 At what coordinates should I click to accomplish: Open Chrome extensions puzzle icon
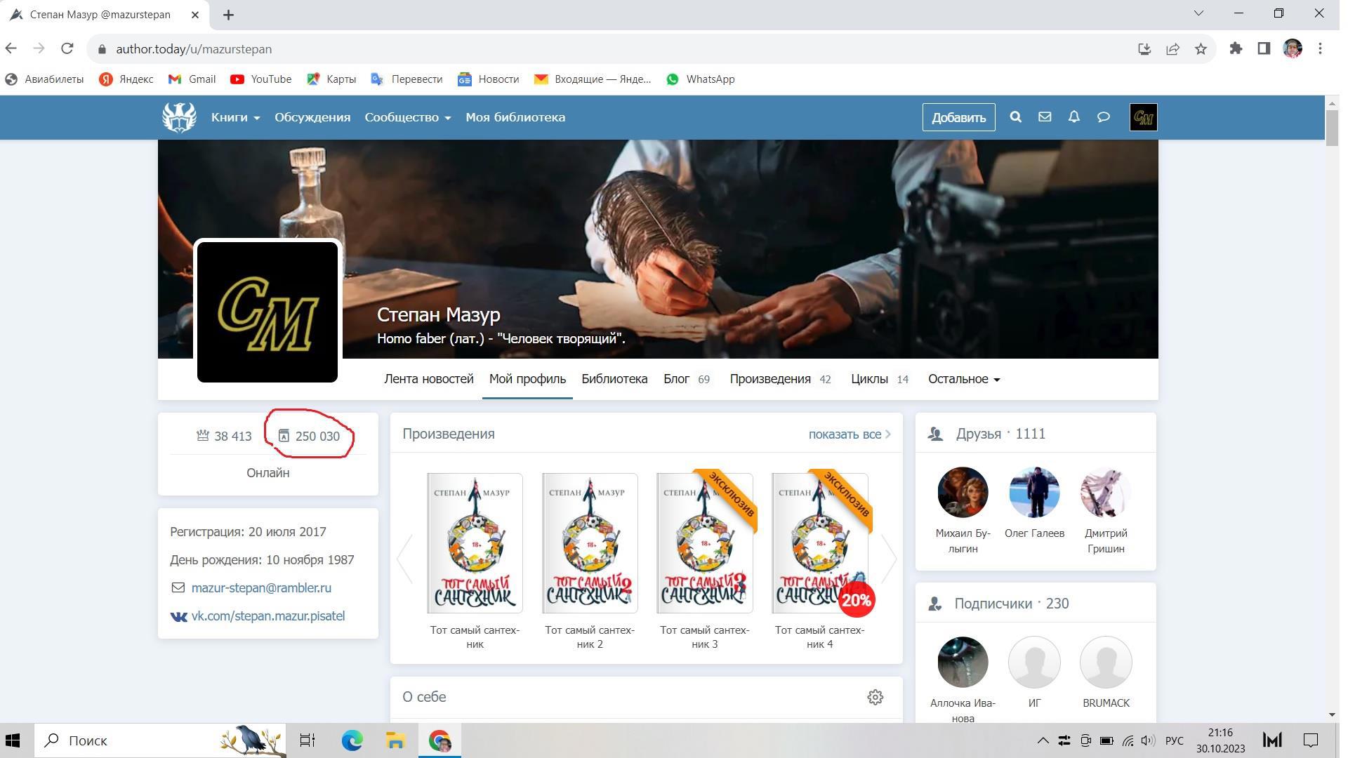click(x=1236, y=49)
